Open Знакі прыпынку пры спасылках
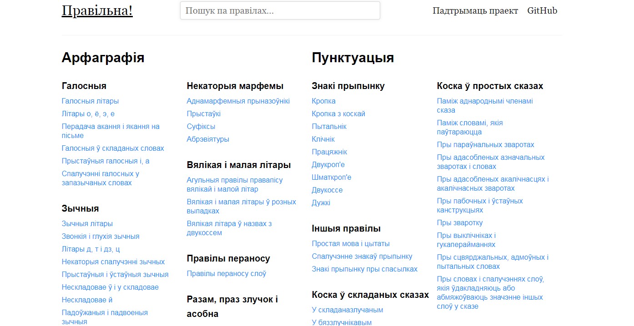The image size is (634, 326). click(x=364, y=269)
